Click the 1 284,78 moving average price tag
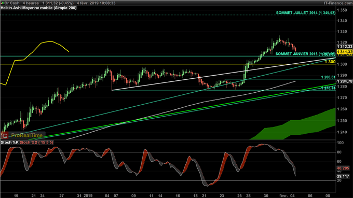Image resolution: width=353 pixels, height=198 pixels. point(345,81)
